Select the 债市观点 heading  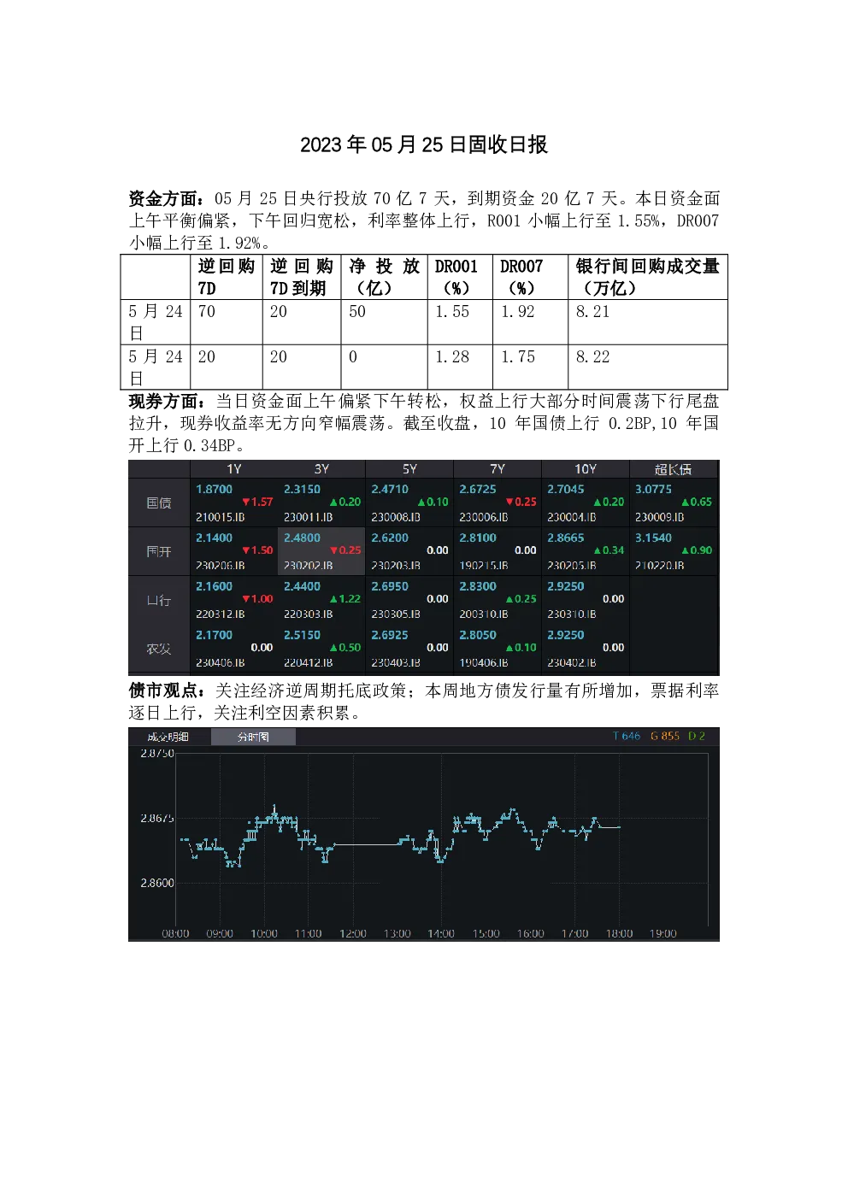(x=168, y=690)
